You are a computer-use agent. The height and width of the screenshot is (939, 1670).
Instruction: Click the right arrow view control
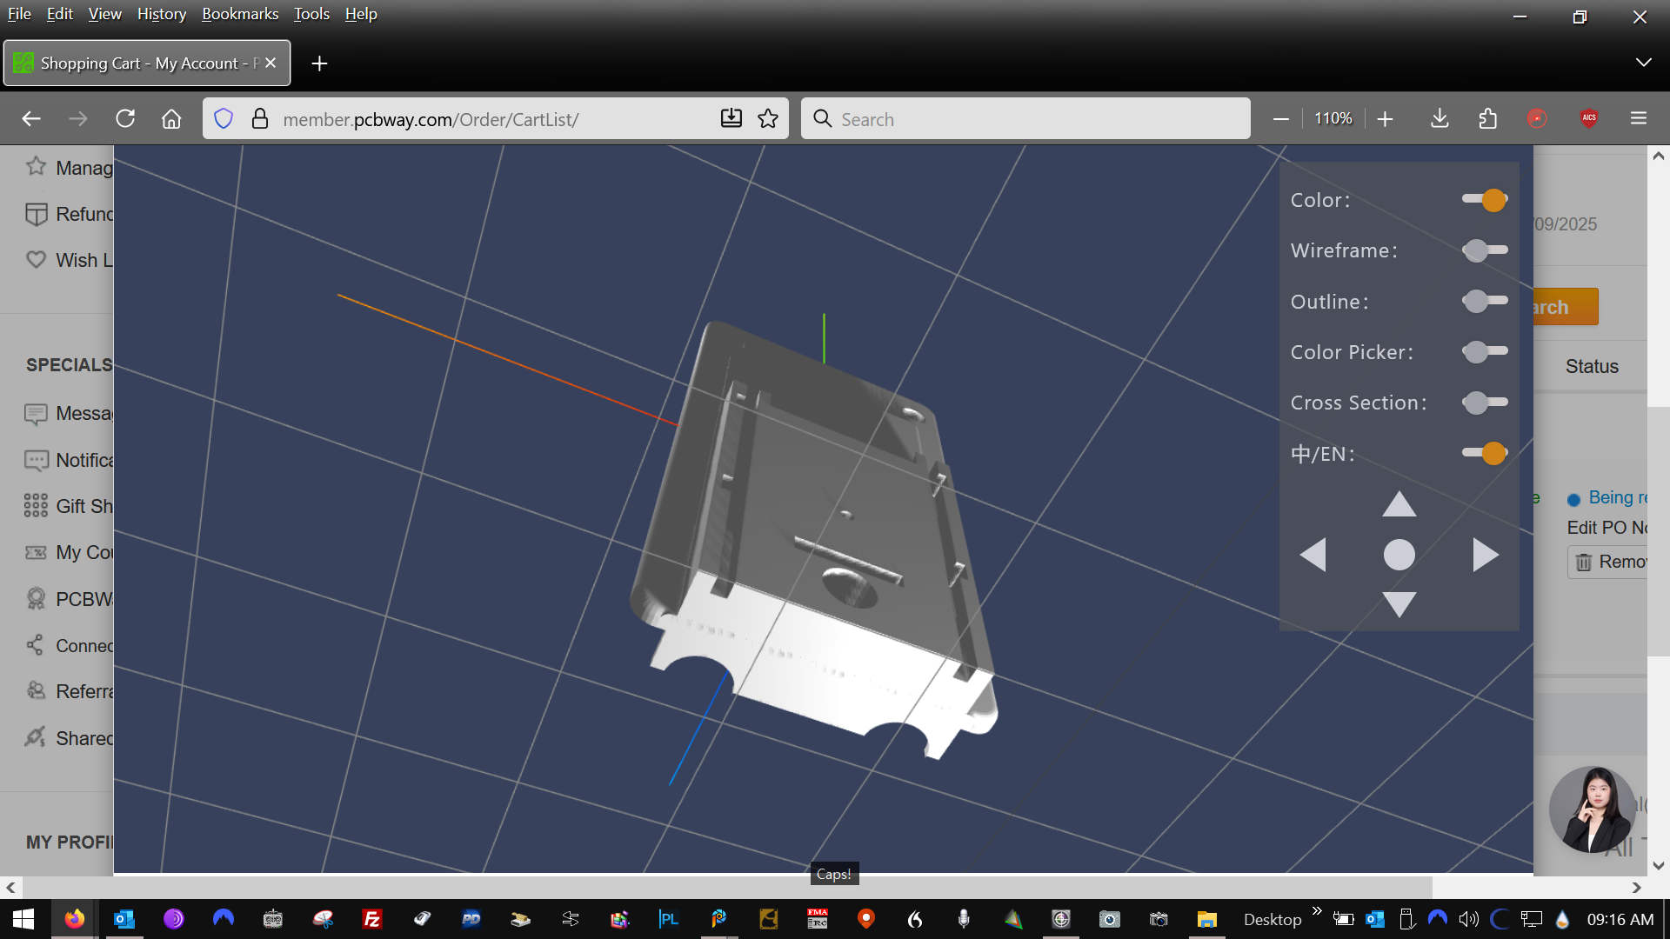point(1485,555)
